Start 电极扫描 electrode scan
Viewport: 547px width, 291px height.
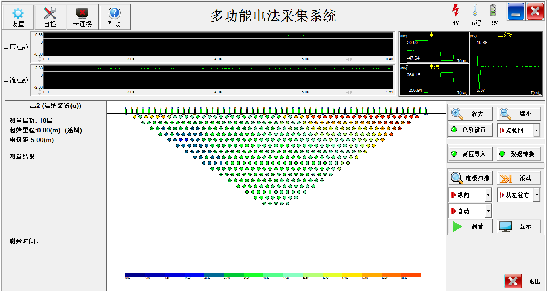pyautogui.click(x=470, y=178)
